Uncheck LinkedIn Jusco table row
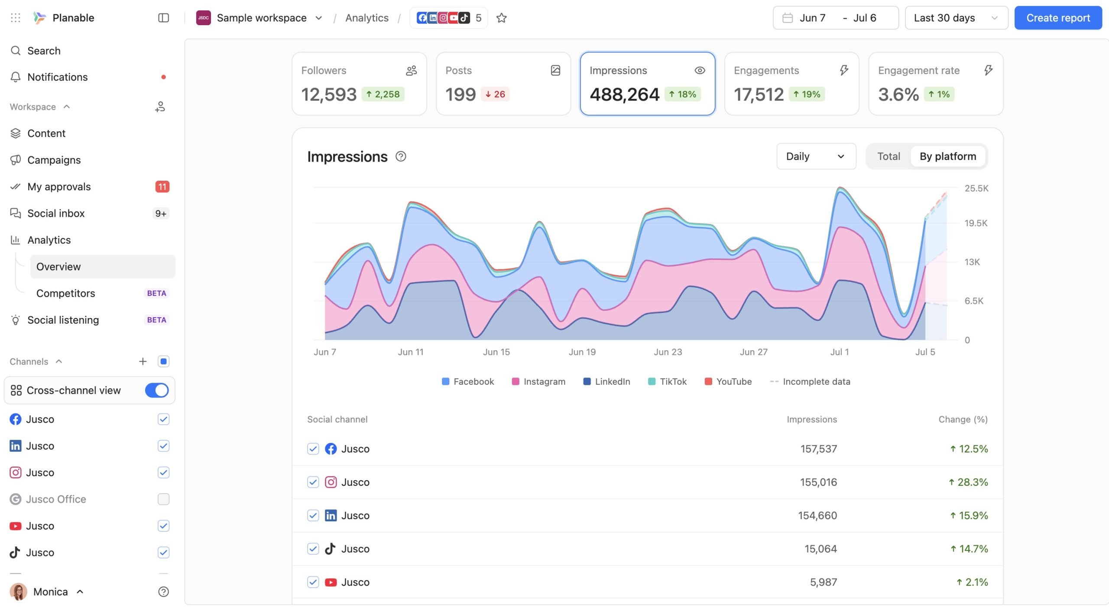The image size is (1109, 608). (x=313, y=515)
